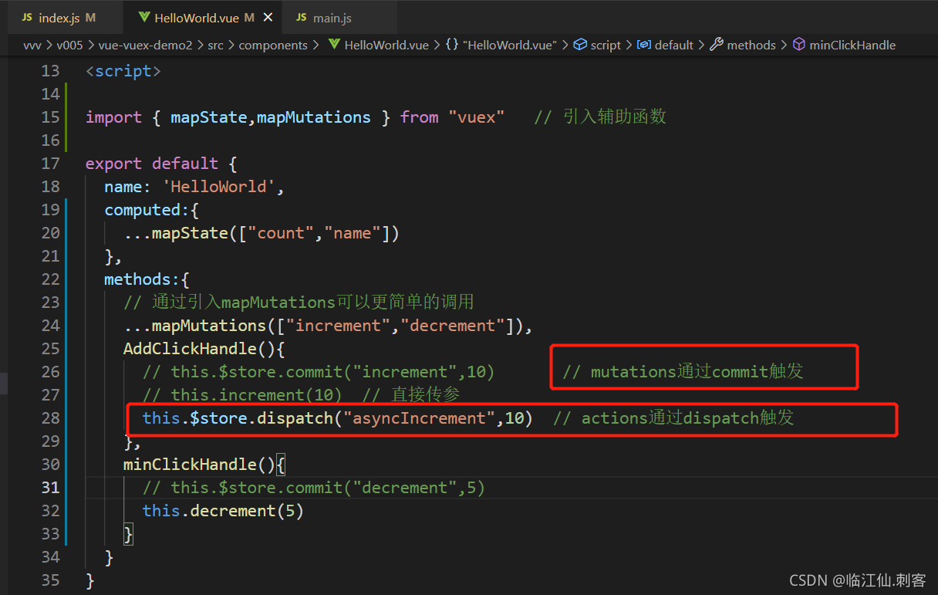Open the components breadcrumb folder
Viewport: 938px width, 595px height.
coord(273,45)
